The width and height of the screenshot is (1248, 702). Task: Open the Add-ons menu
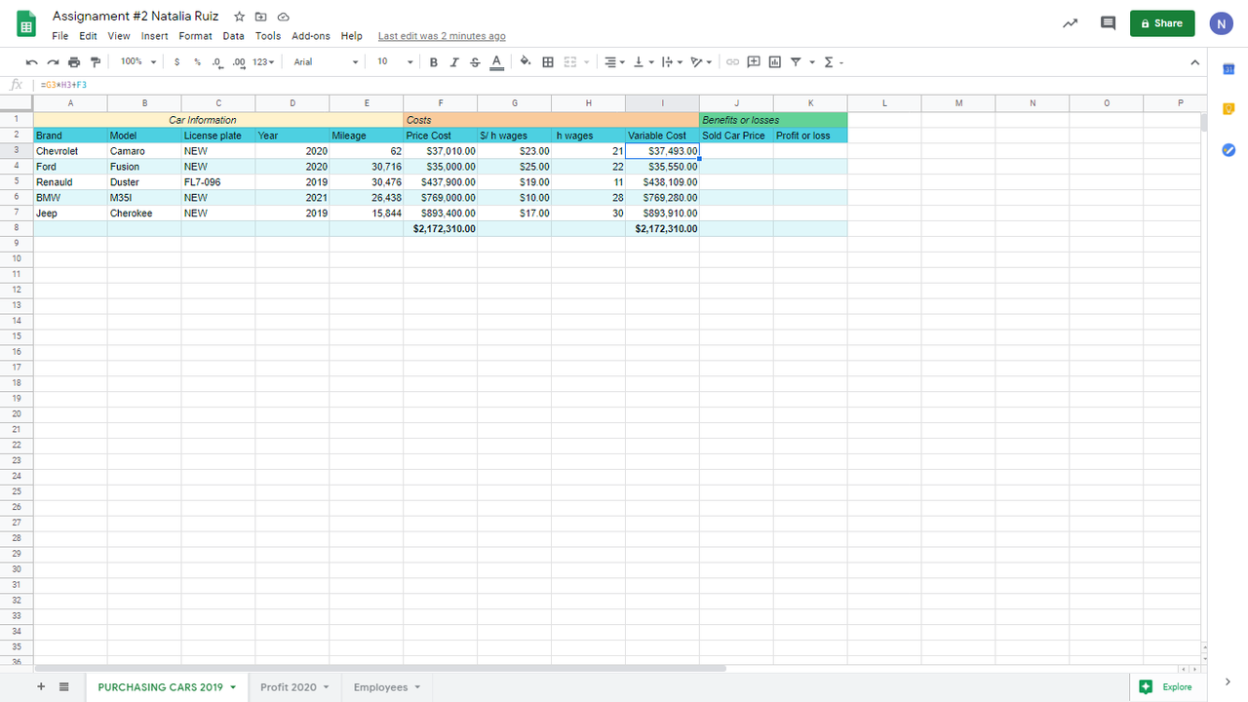tap(311, 36)
